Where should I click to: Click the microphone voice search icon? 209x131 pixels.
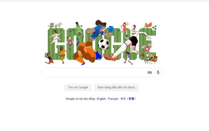coord(158,72)
